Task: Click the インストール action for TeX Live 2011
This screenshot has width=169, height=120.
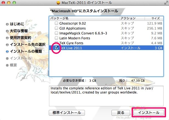Action: (x=131, y=48)
